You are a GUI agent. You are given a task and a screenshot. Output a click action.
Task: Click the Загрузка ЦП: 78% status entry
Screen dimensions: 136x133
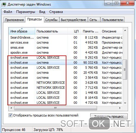(x=48, y=130)
